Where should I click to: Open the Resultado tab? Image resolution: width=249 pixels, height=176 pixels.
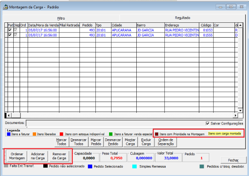coord(182,18)
